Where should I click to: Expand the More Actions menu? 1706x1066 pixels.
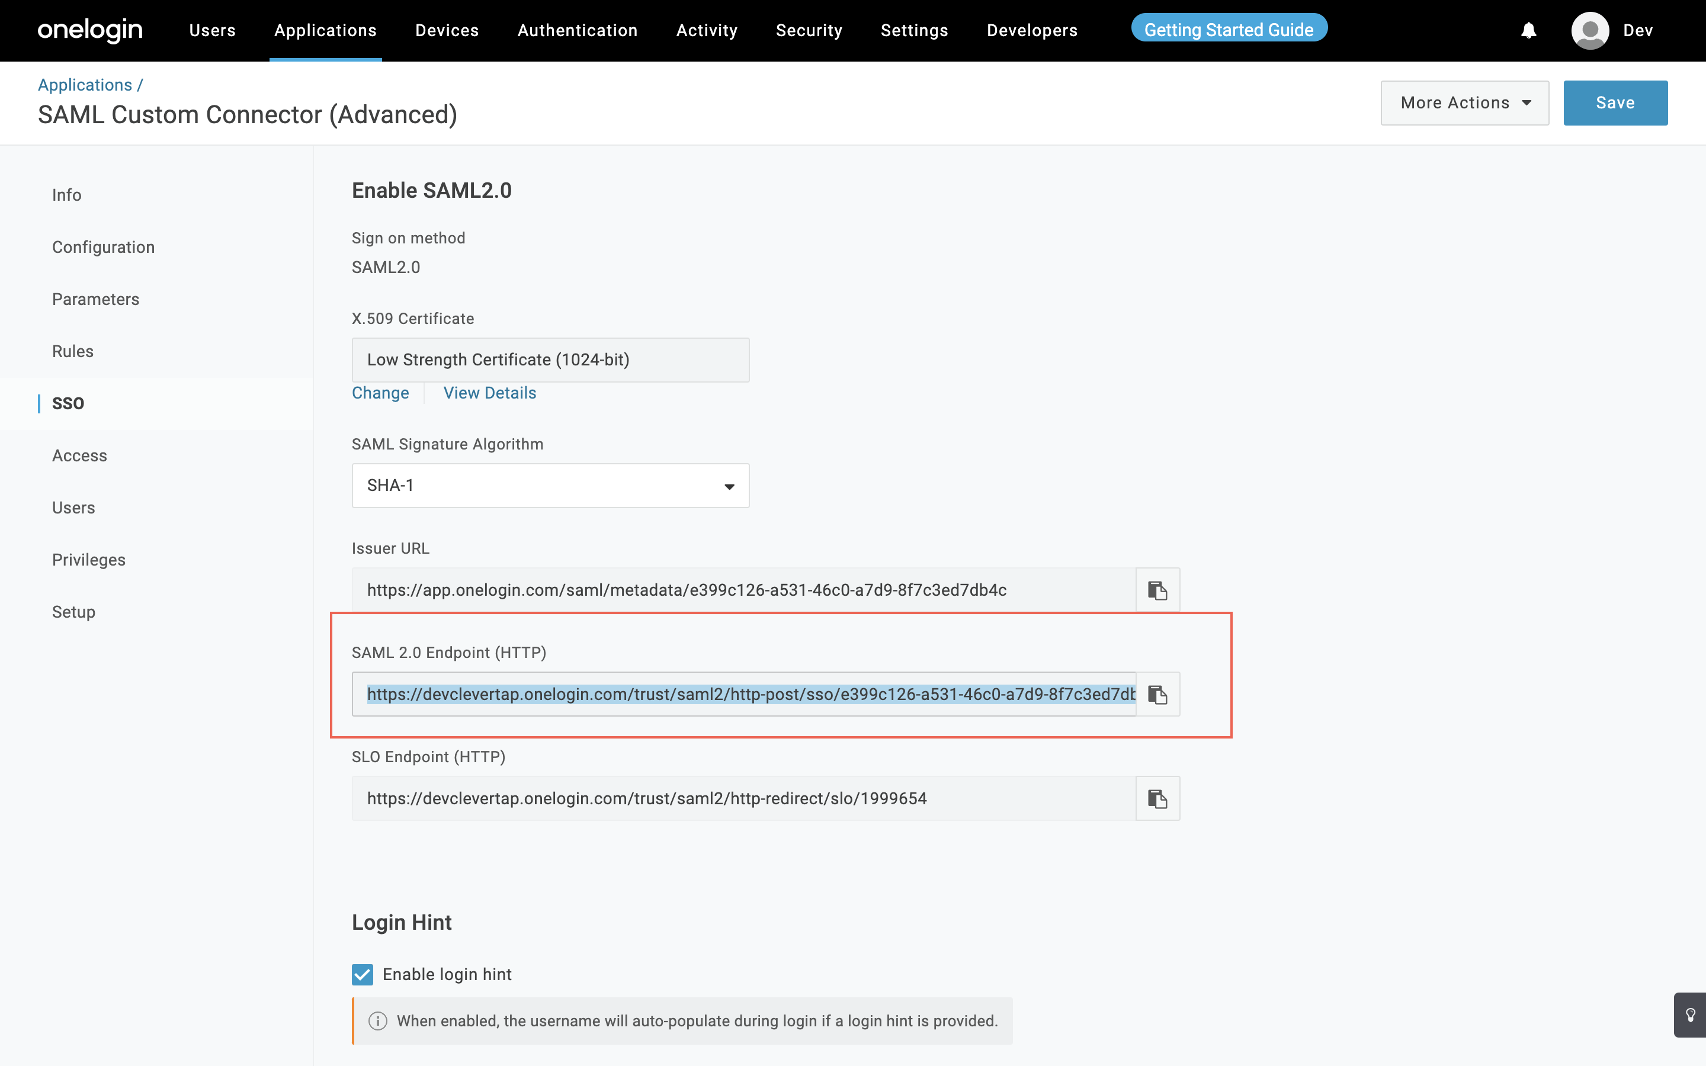pyautogui.click(x=1464, y=103)
